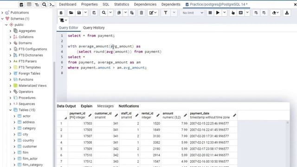The width and height of the screenshot is (297, 167).
Task: Click the Copy icon in query toolbar
Action: (119, 13)
